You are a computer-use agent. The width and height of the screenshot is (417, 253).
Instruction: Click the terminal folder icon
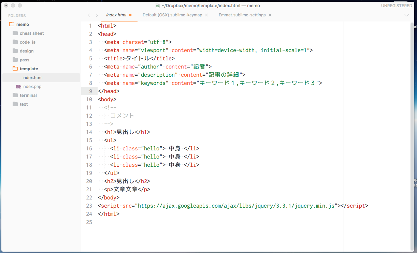coord(15,95)
